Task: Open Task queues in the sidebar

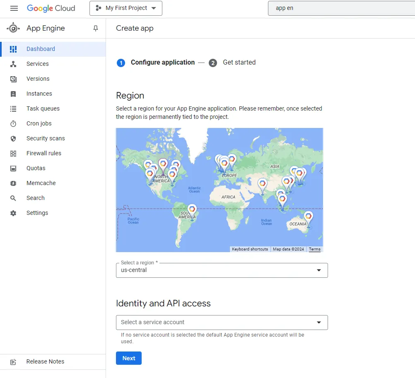Action: pyautogui.click(x=53, y=109)
